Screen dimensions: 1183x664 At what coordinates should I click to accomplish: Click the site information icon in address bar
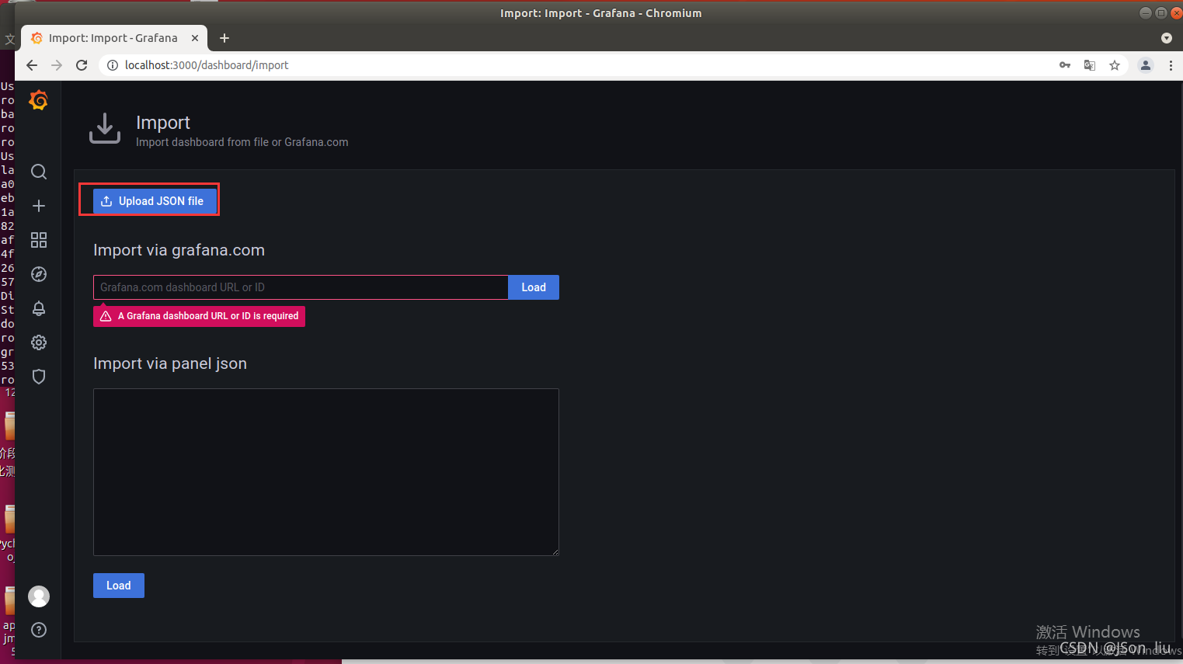[x=113, y=65]
